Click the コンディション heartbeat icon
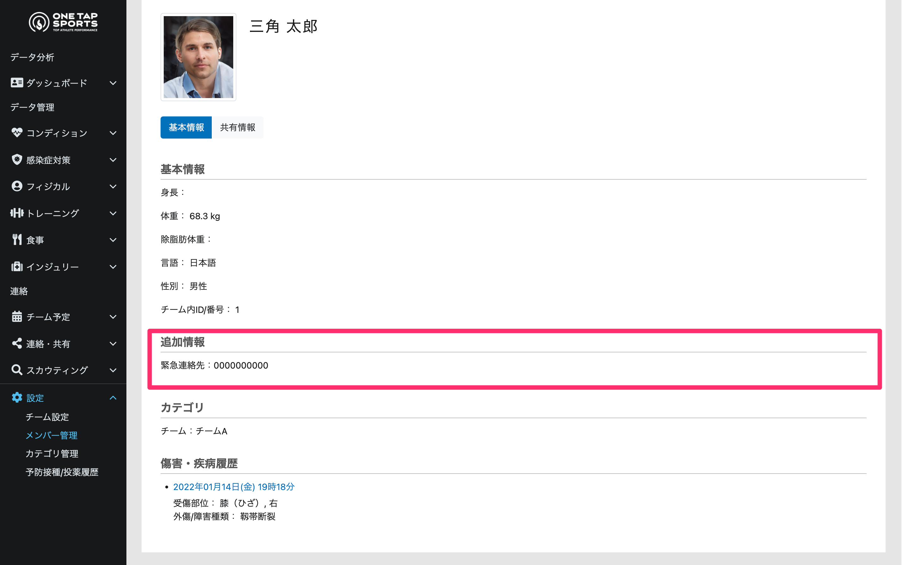 (x=17, y=133)
